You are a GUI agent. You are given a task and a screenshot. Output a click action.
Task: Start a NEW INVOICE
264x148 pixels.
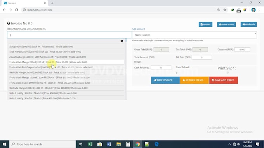coord(165,80)
